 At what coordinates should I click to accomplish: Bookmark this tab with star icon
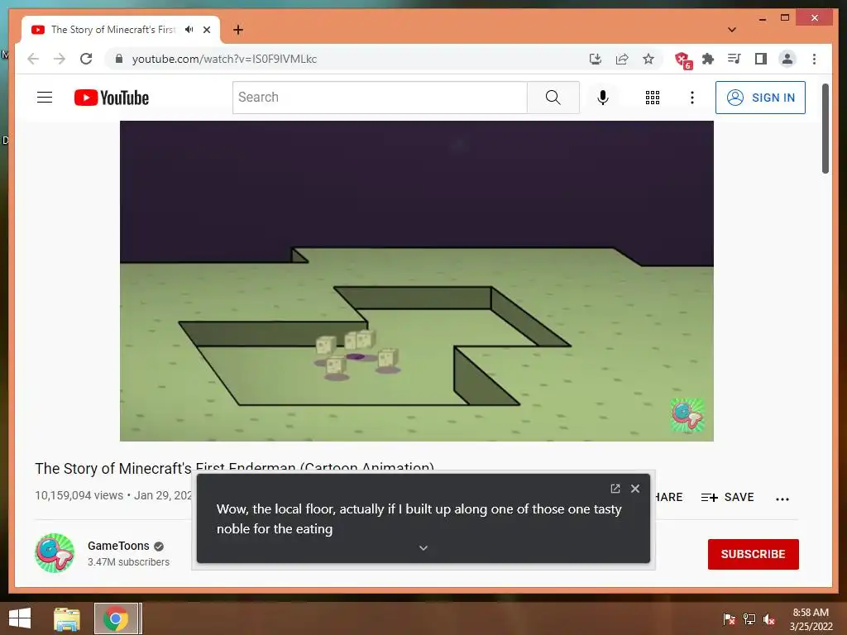click(x=648, y=59)
